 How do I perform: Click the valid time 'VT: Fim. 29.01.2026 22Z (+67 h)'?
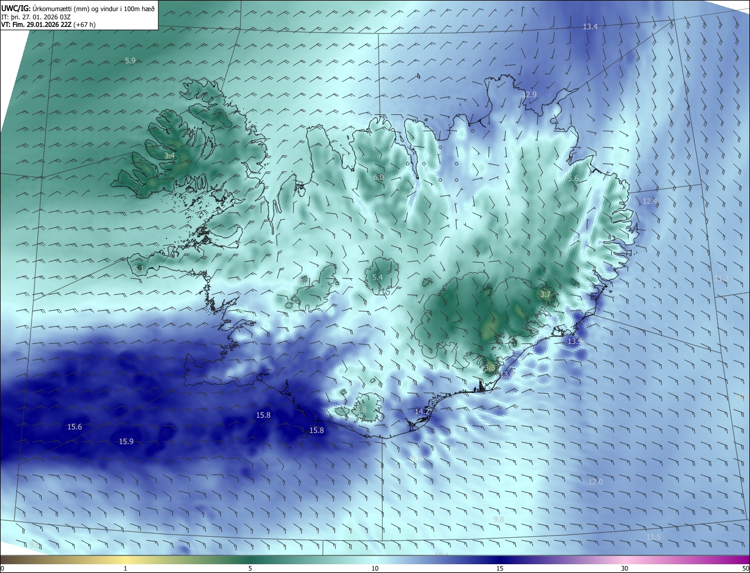click(x=48, y=24)
